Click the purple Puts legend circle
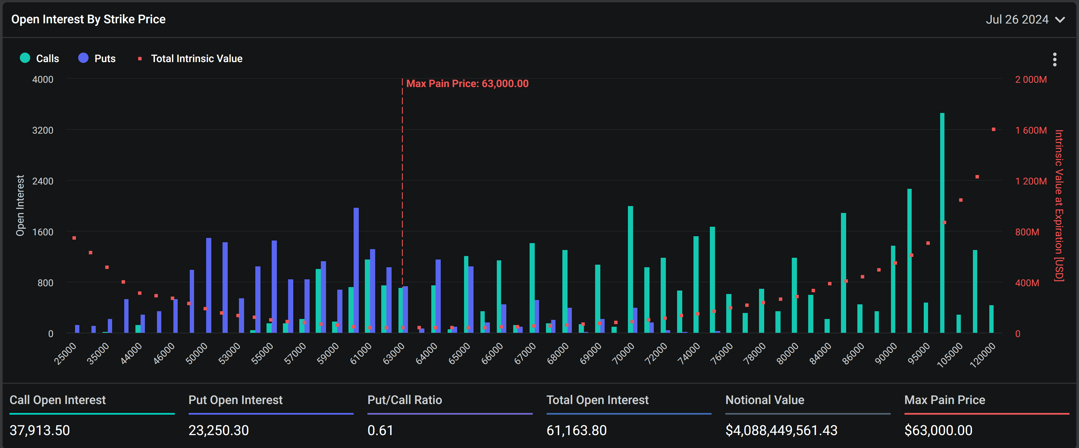The image size is (1079, 448). pos(83,58)
